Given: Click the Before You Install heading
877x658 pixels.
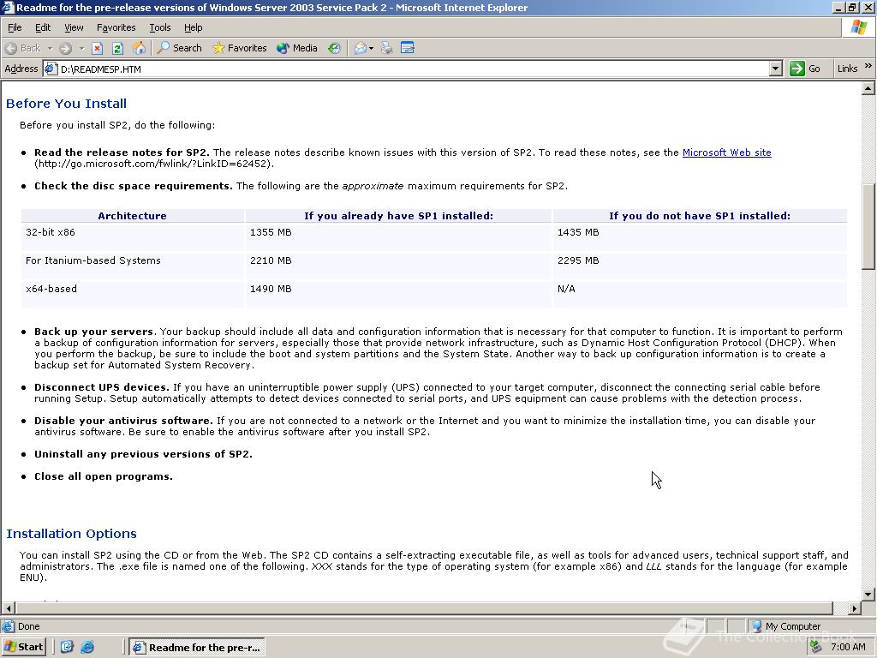Looking at the screenshot, I should pyautogui.click(x=67, y=104).
